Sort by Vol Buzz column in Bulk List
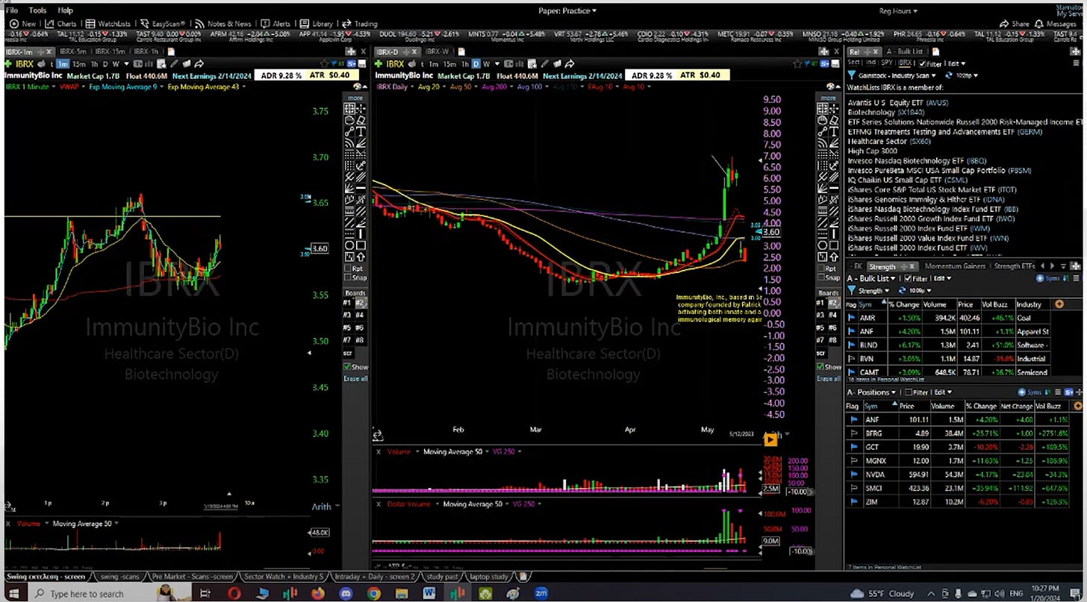This screenshot has width=1087, height=602. [995, 304]
